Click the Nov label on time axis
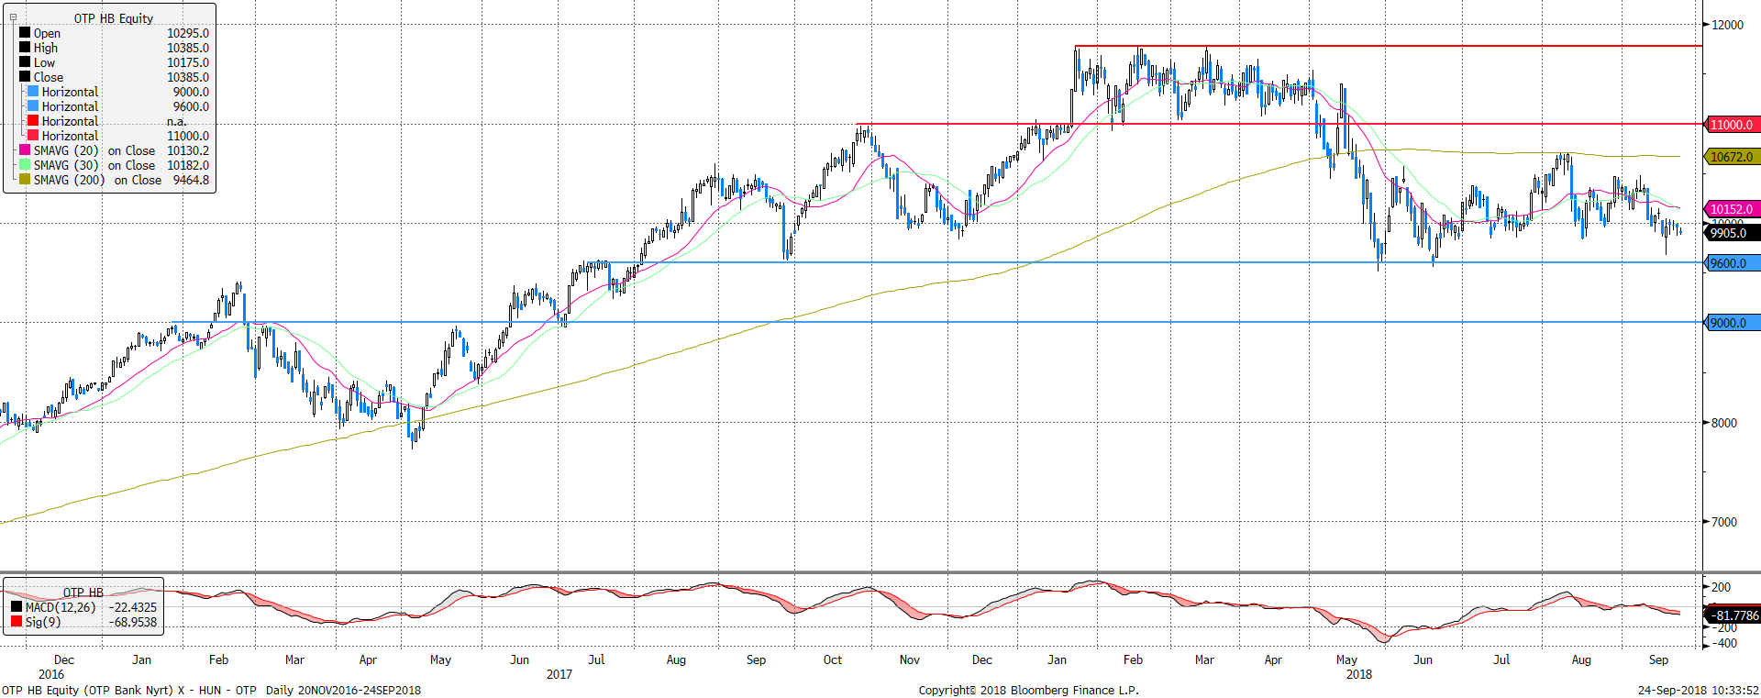The width and height of the screenshot is (1761, 698). click(x=910, y=659)
